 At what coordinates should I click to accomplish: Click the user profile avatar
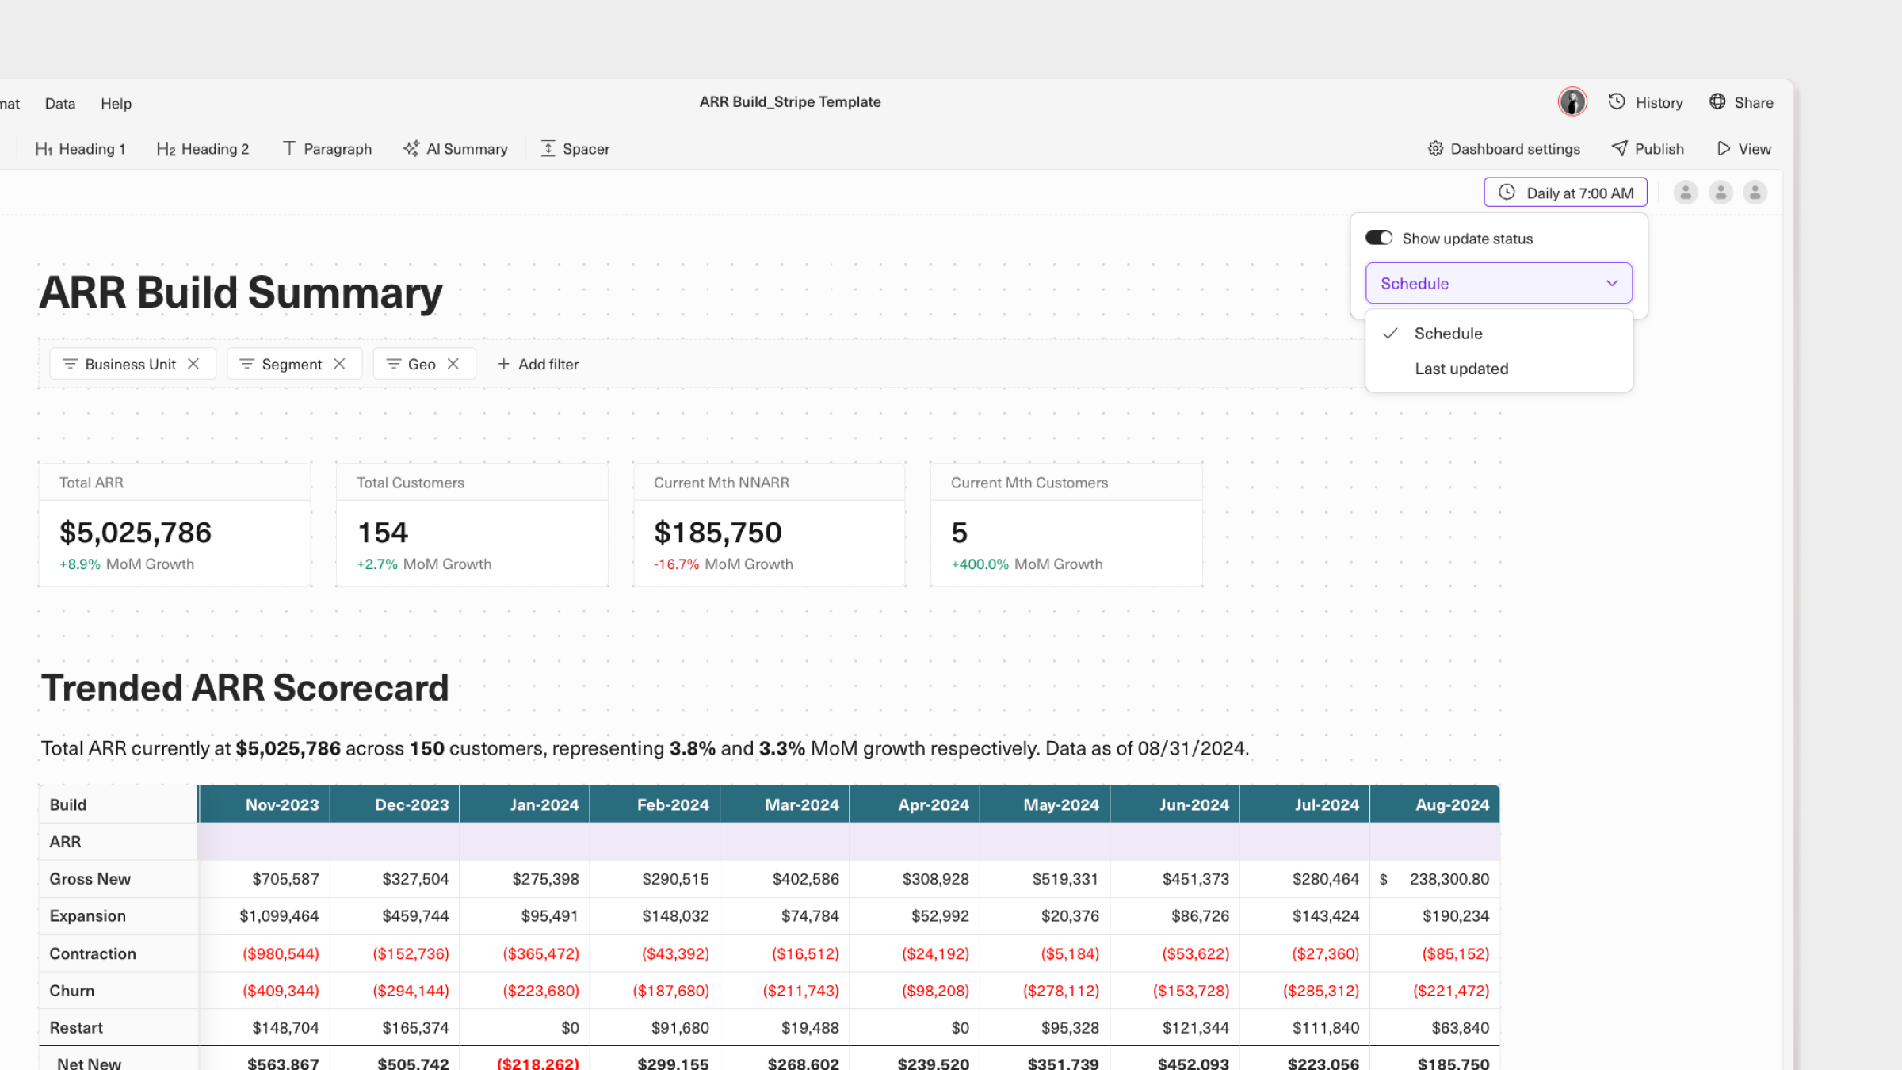click(1572, 102)
